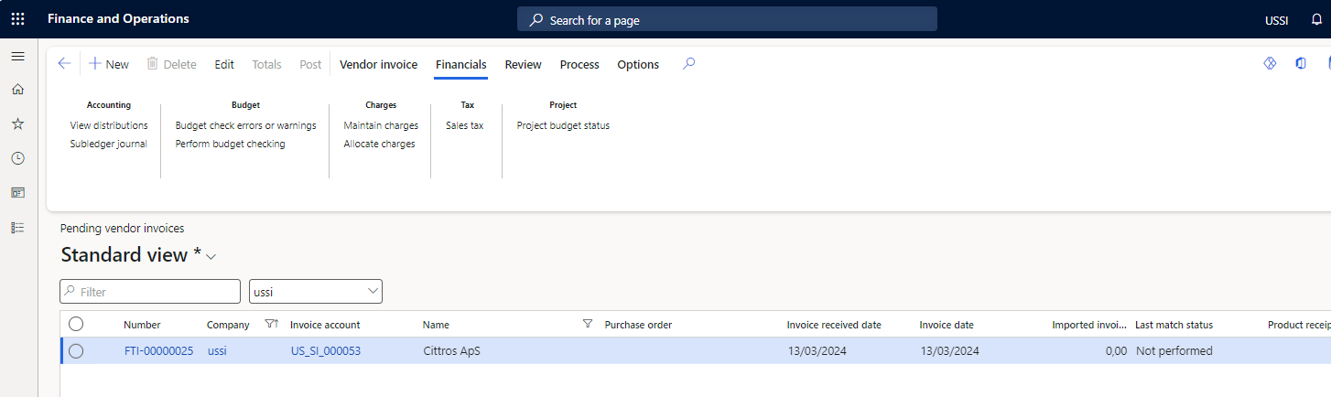Expand the hamburger navigation pane
1331x397 pixels.
17,57
